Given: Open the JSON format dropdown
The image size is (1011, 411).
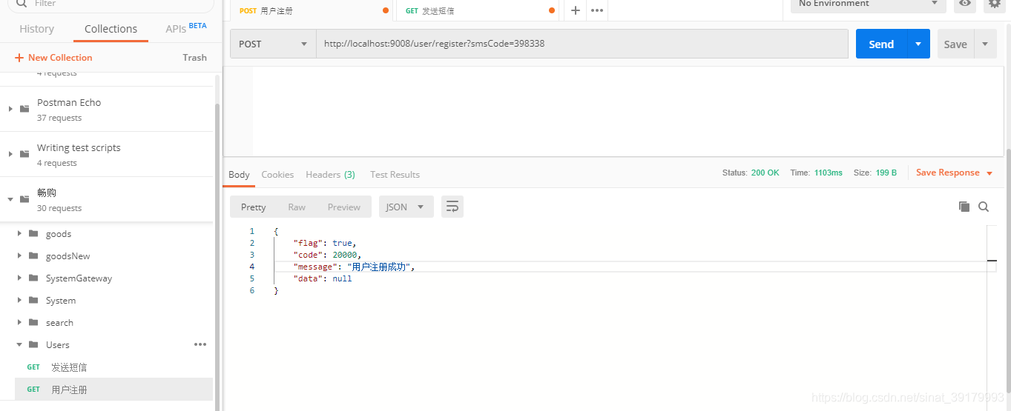Looking at the screenshot, I should [x=406, y=207].
